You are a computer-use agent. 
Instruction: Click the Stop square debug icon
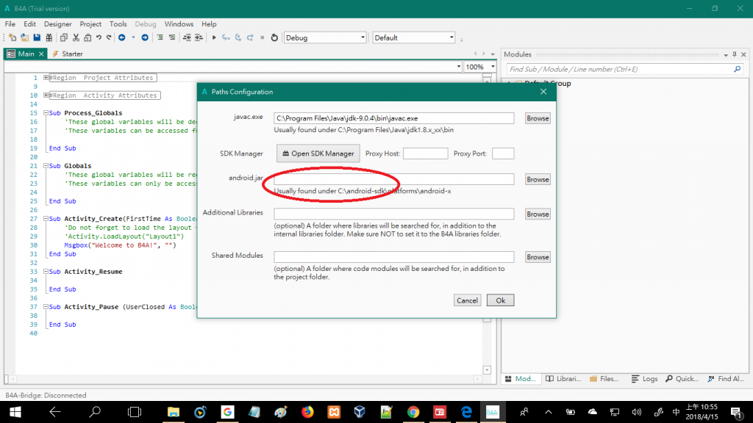pos(263,37)
